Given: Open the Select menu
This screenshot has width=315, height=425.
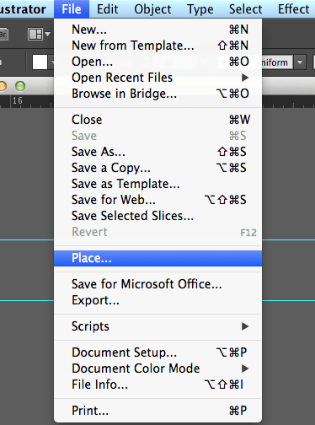Looking at the screenshot, I should pyautogui.click(x=245, y=9).
